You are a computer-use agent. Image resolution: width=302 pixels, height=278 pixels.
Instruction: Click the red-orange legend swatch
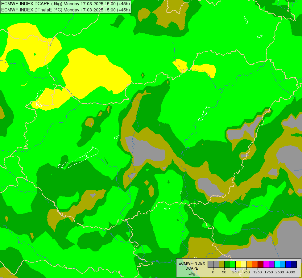255,264
